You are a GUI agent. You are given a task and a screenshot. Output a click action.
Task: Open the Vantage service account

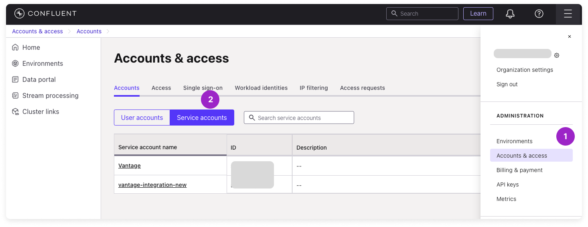coord(130,166)
